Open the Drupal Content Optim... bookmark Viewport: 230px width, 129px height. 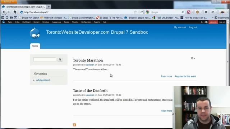point(82,18)
